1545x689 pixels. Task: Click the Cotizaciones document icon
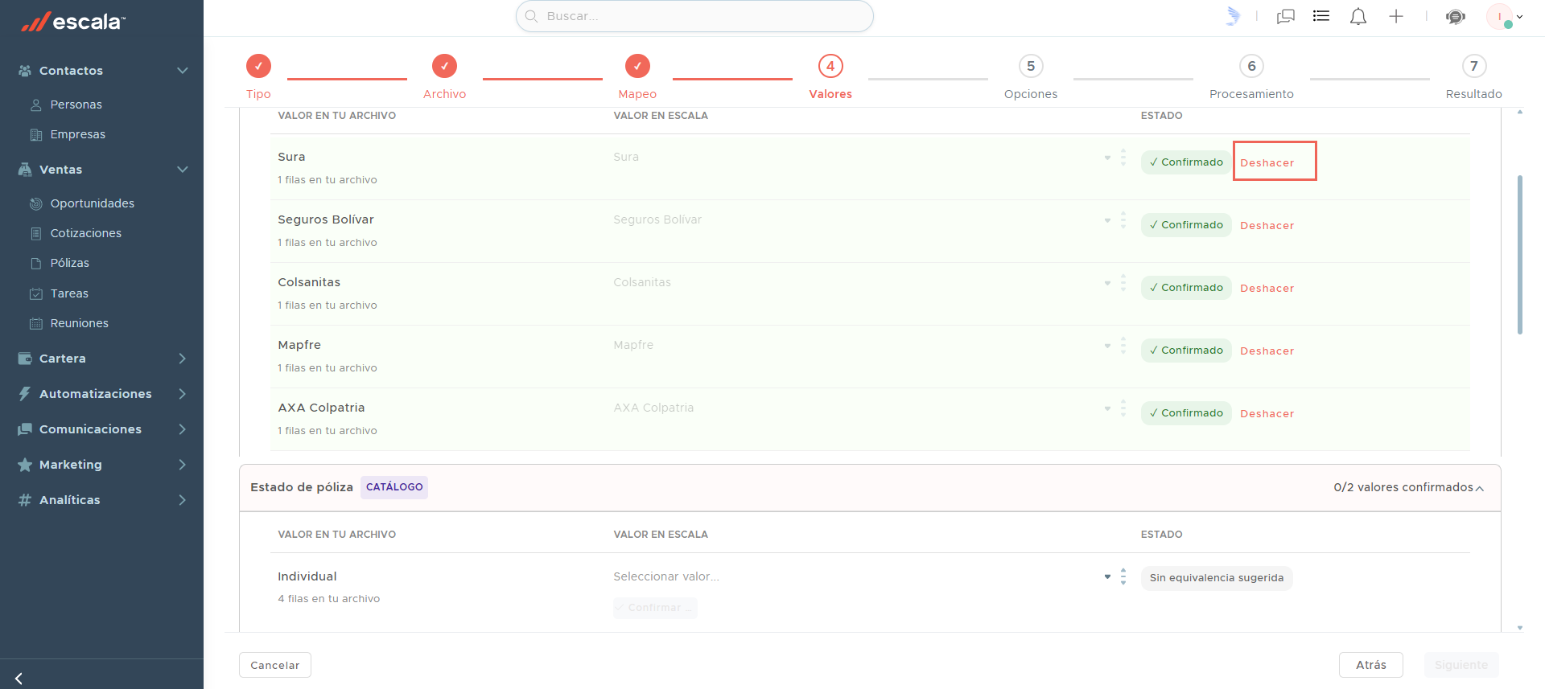[36, 233]
